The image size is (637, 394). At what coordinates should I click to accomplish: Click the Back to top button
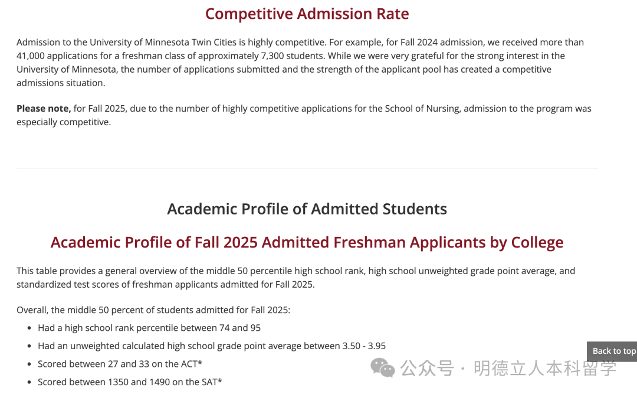coord(613,351)
